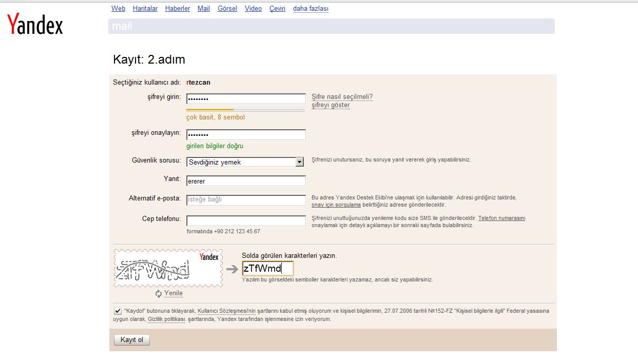Focus the 'şifreyi girin' password field
This screenshot has height=363, width=638.
pos(246,99)
